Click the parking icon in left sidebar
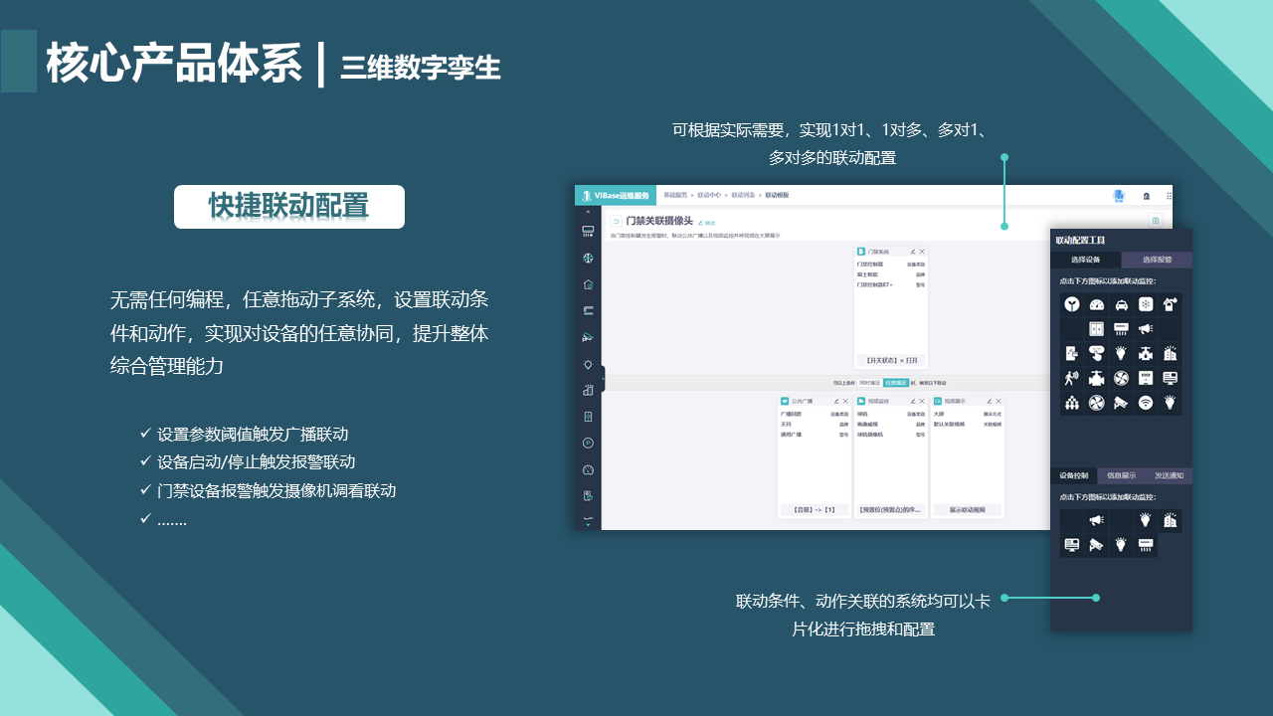This screenshot has height=716, width=1273. click(588, 443)
